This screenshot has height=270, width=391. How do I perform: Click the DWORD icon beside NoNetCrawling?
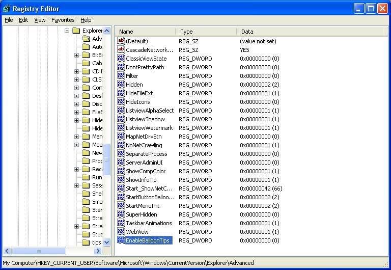tap(121, 145)
